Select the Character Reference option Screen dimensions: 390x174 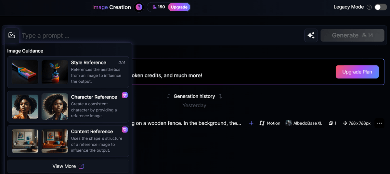pos(68,106)
